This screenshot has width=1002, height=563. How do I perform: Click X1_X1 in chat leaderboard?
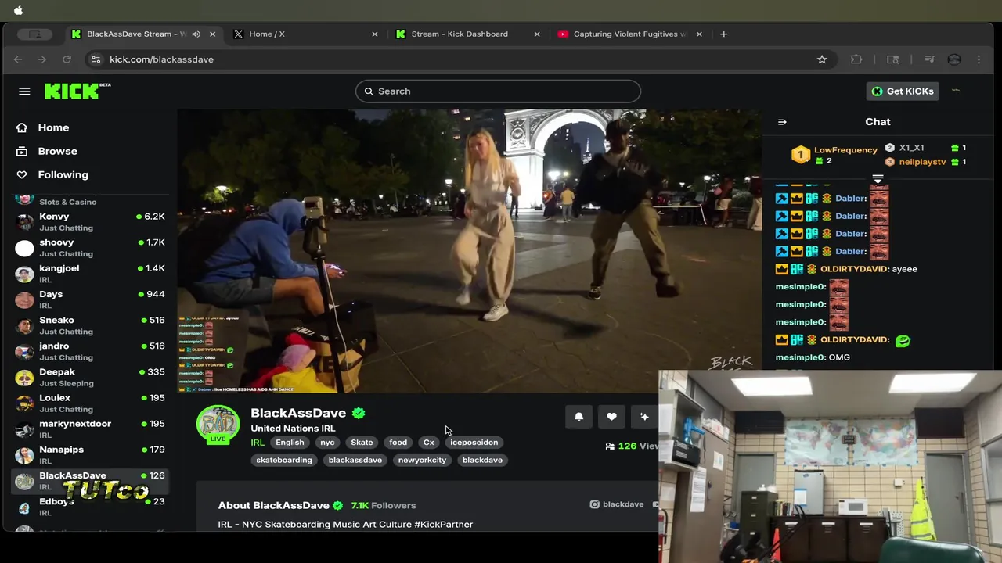pos(911,148)
